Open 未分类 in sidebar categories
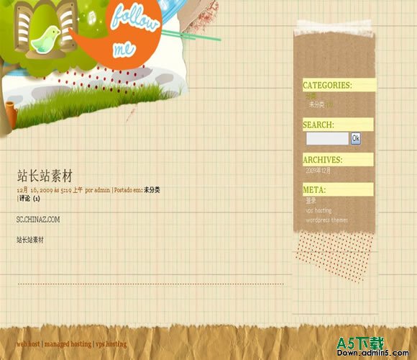Viewport: 417px width, 360px height. click(316, 104)
